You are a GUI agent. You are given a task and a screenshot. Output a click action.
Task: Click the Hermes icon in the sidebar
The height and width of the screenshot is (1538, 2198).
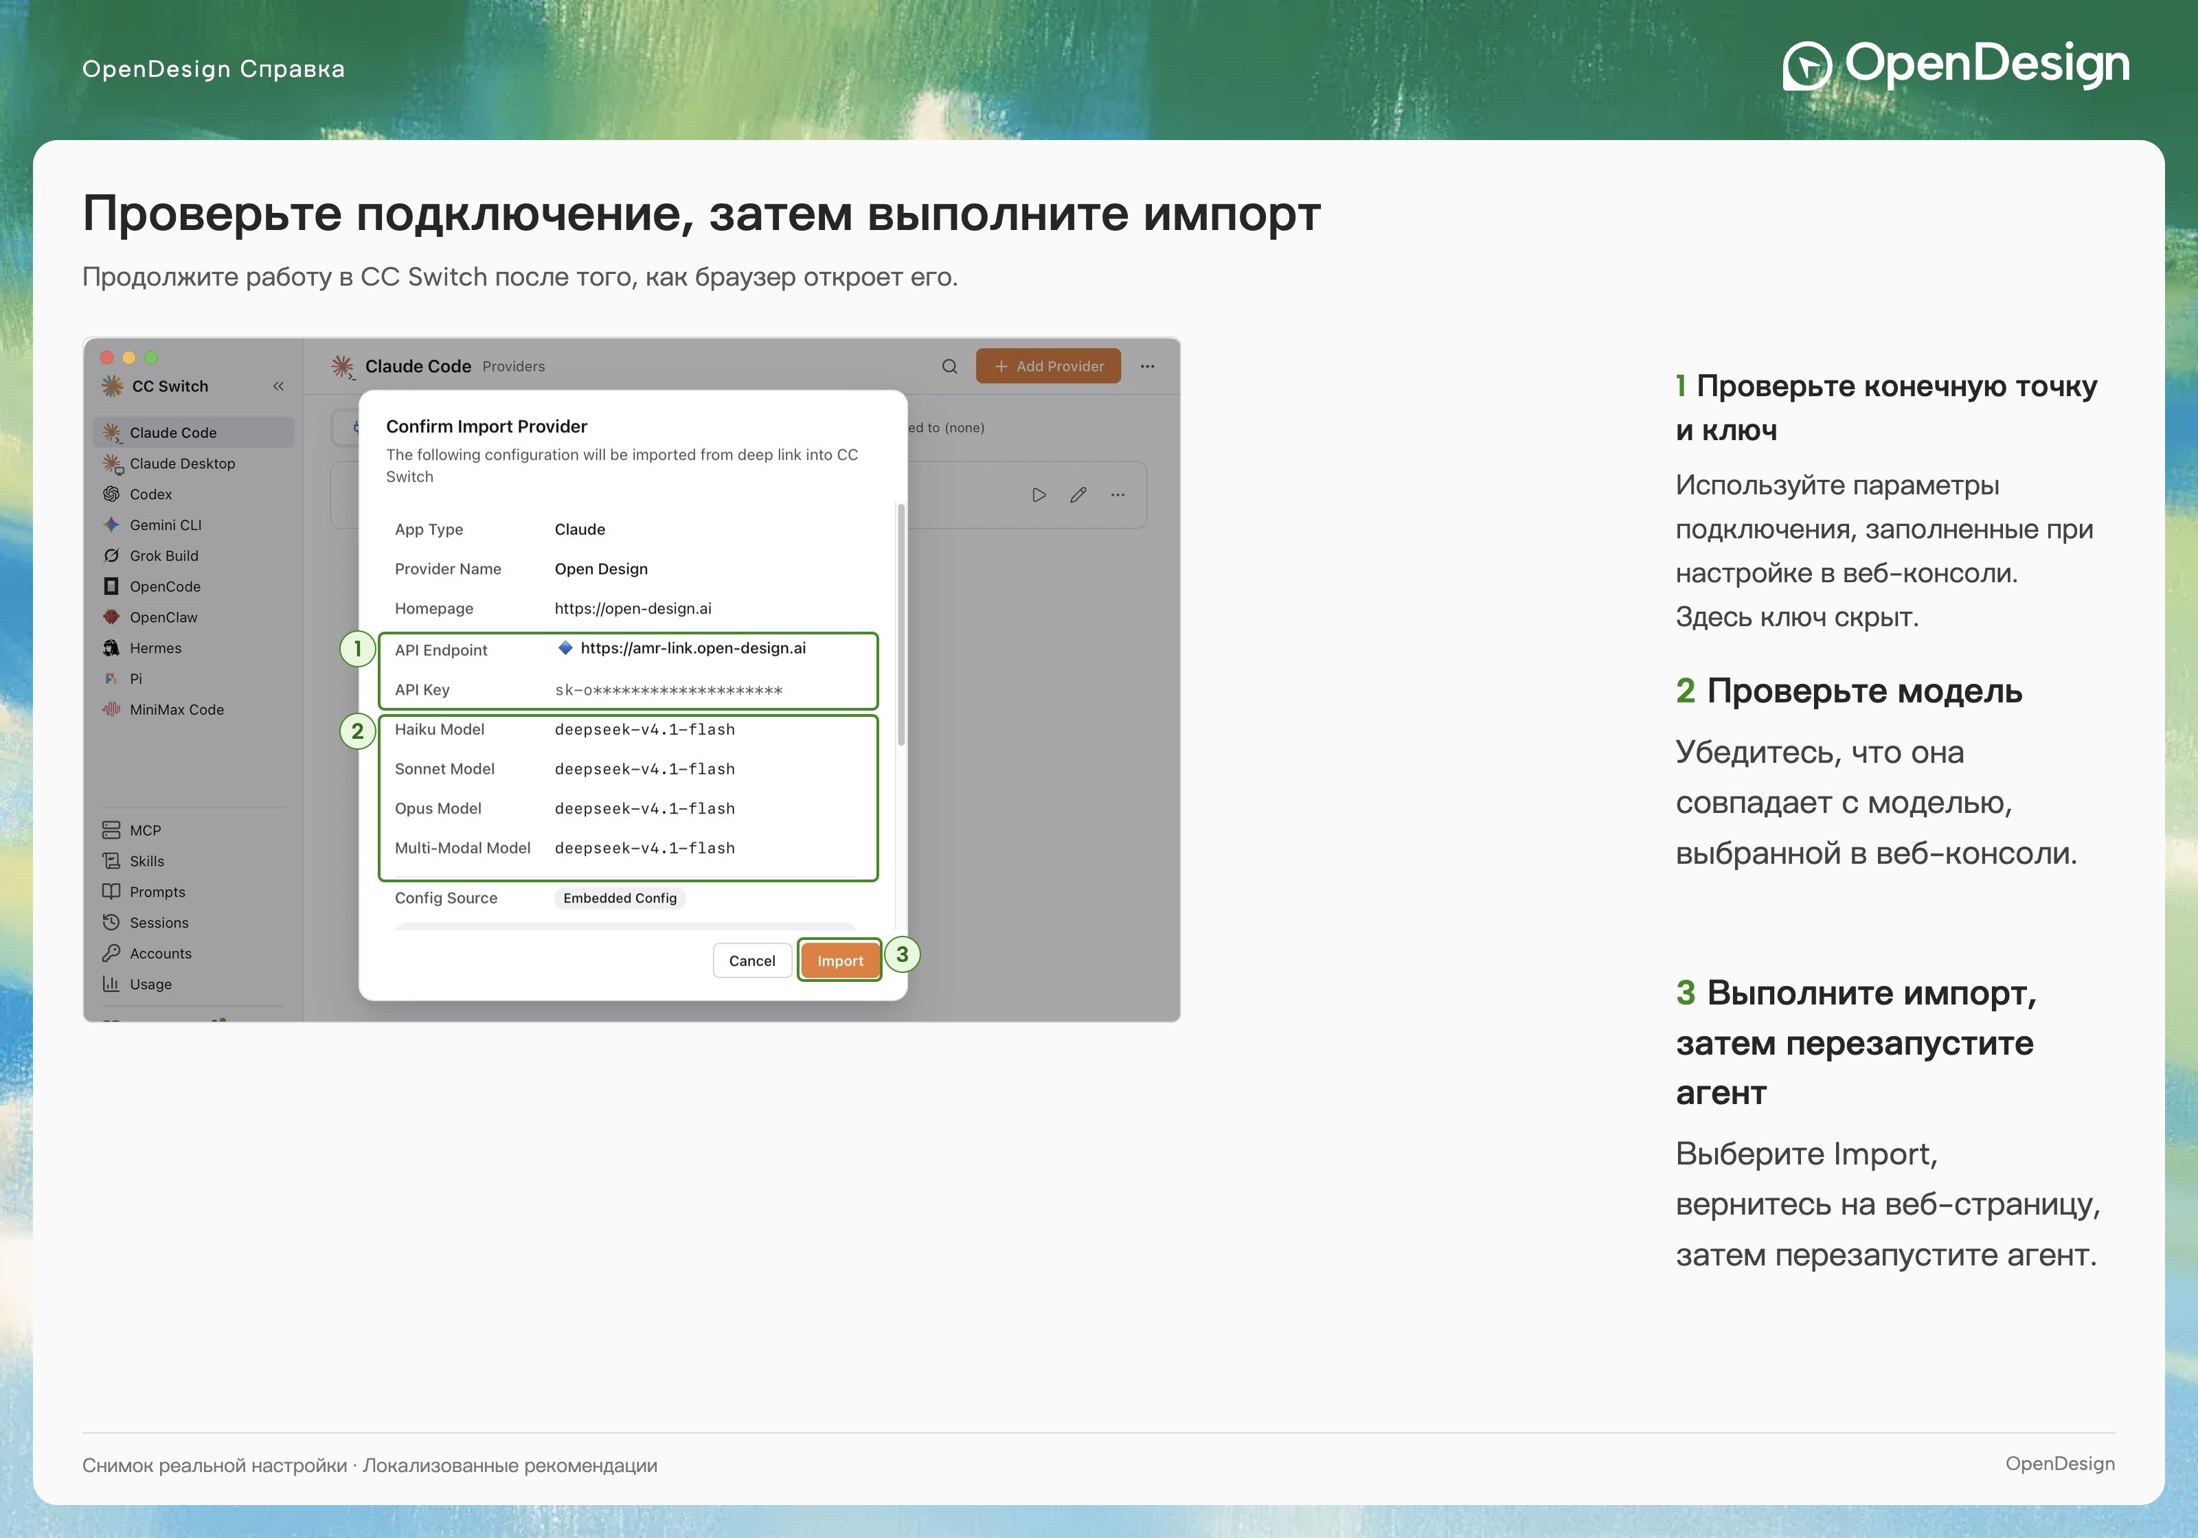coord(111,648)
